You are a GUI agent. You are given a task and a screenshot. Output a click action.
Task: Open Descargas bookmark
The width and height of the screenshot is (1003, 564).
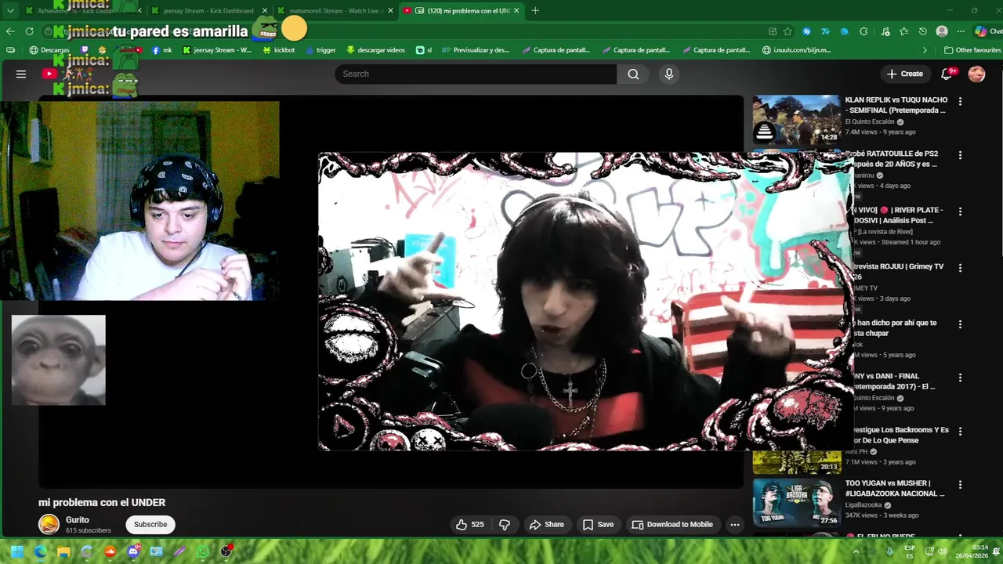coord(49,50)
